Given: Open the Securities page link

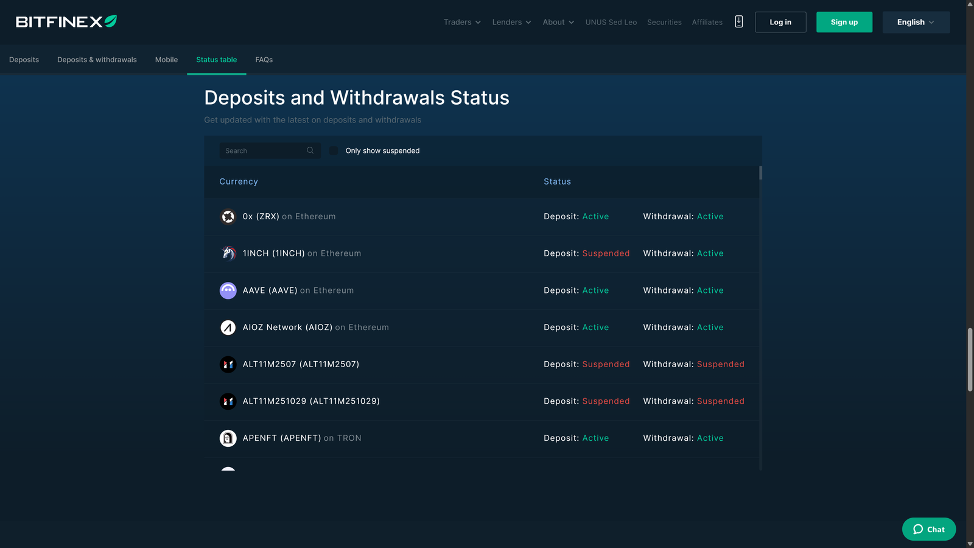Looking at the screenshot, I should point(664,22).
